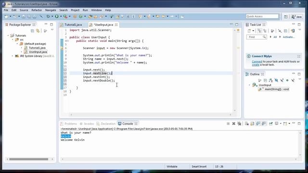Image resolution: width=308 pixels, height=173 pixels.
Task: Maximize the Console view panel
Action: pos(299,124)
